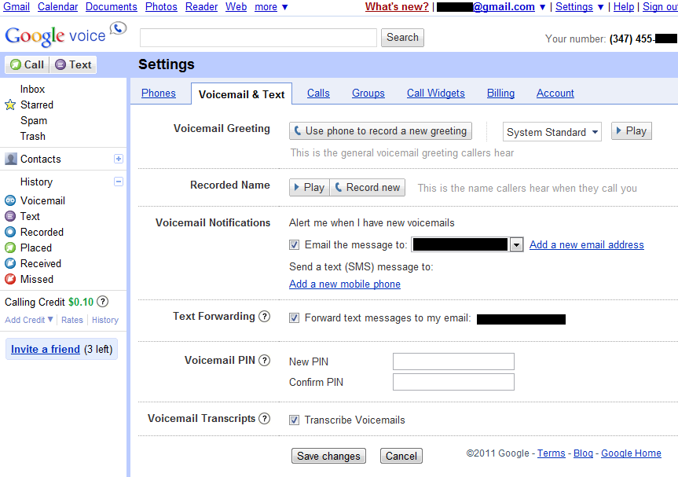Click Invite a friend link
Screen dimensions: 678x477
coord(46,349)
